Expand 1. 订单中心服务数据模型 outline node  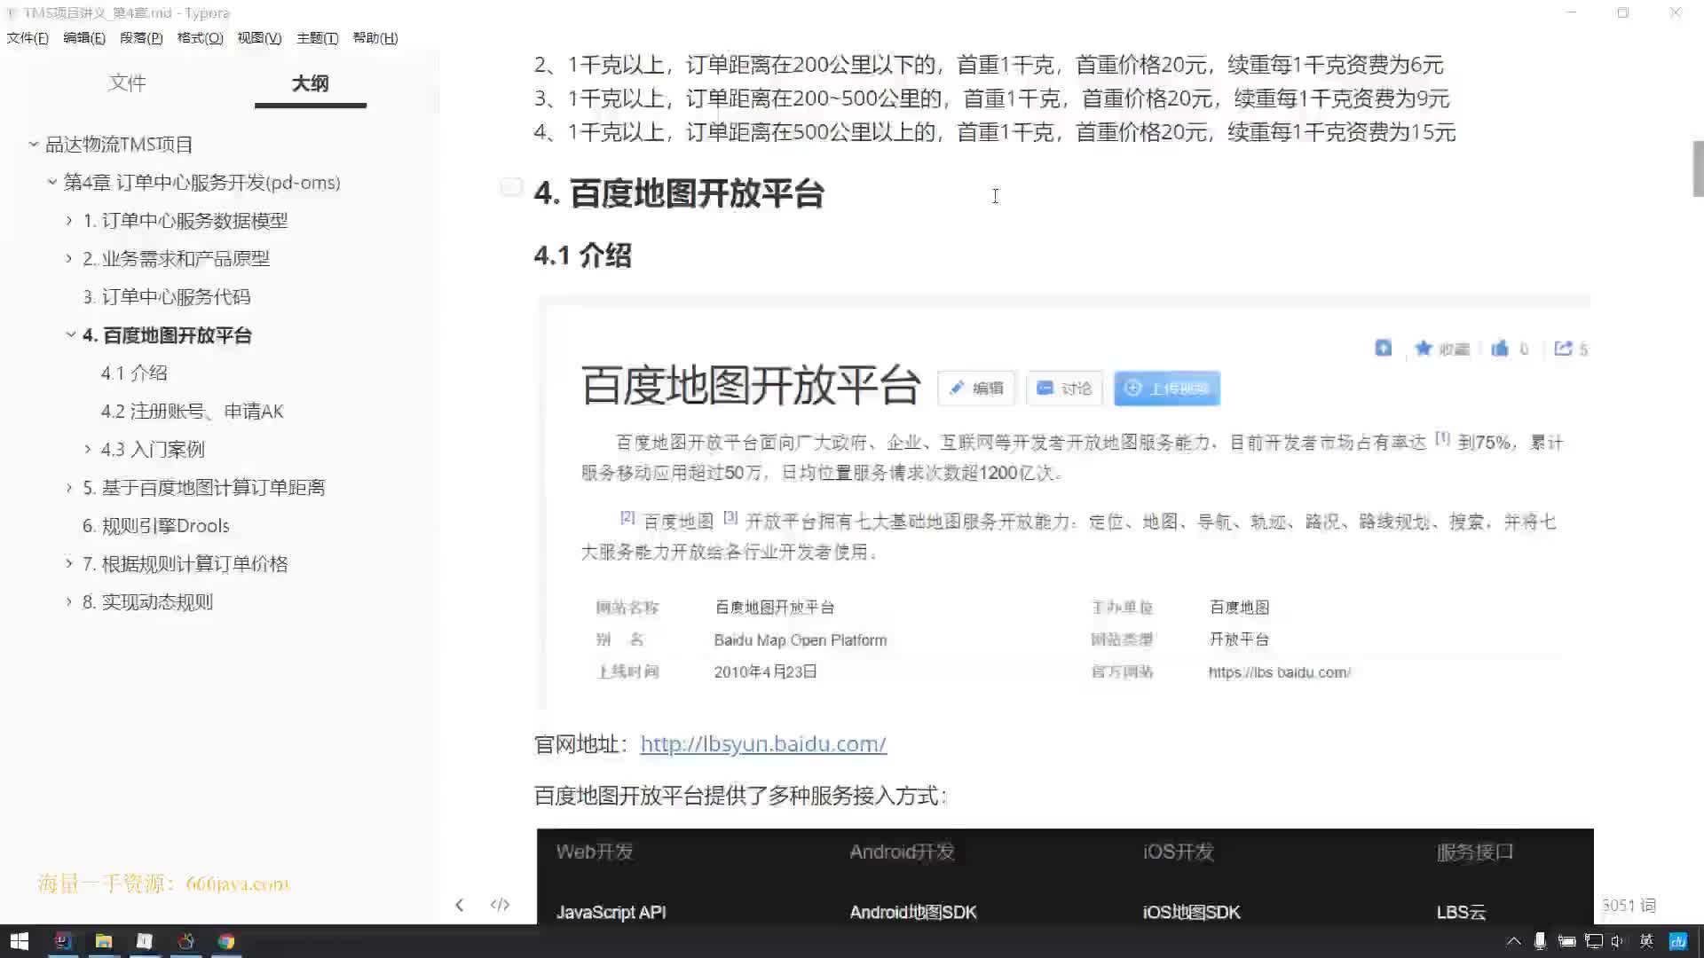[x=69, y=220]
